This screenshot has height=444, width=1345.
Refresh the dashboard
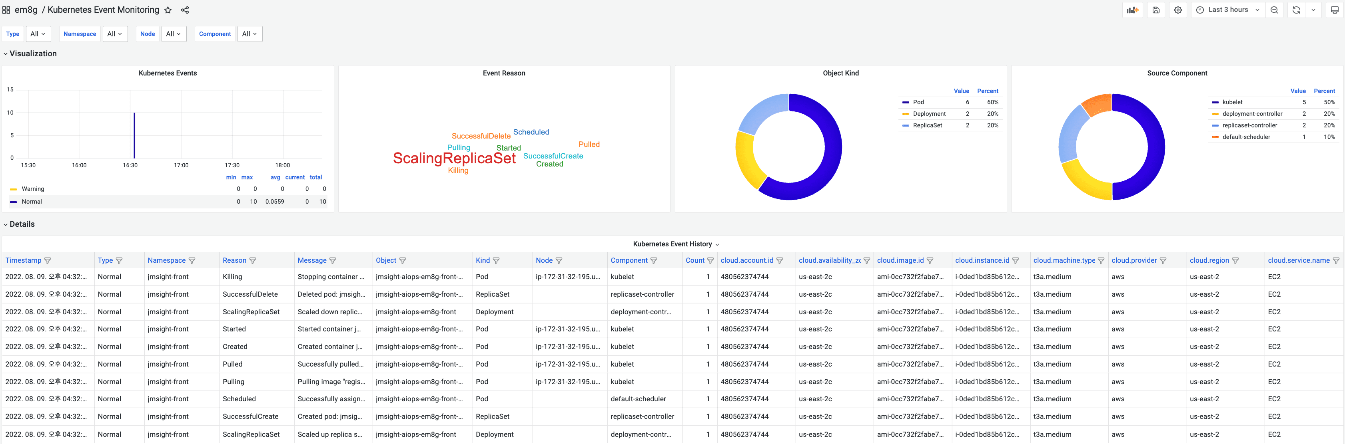click(x=1296, y=10)
